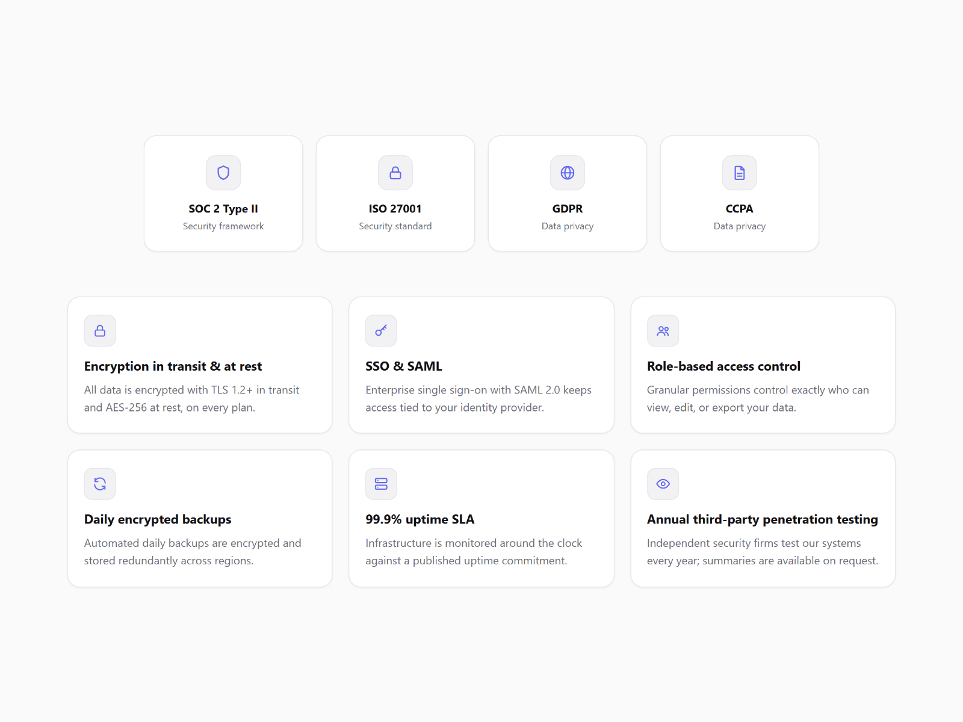Click the refresh icon above Daily encrypted backups

tap(100, 484)
